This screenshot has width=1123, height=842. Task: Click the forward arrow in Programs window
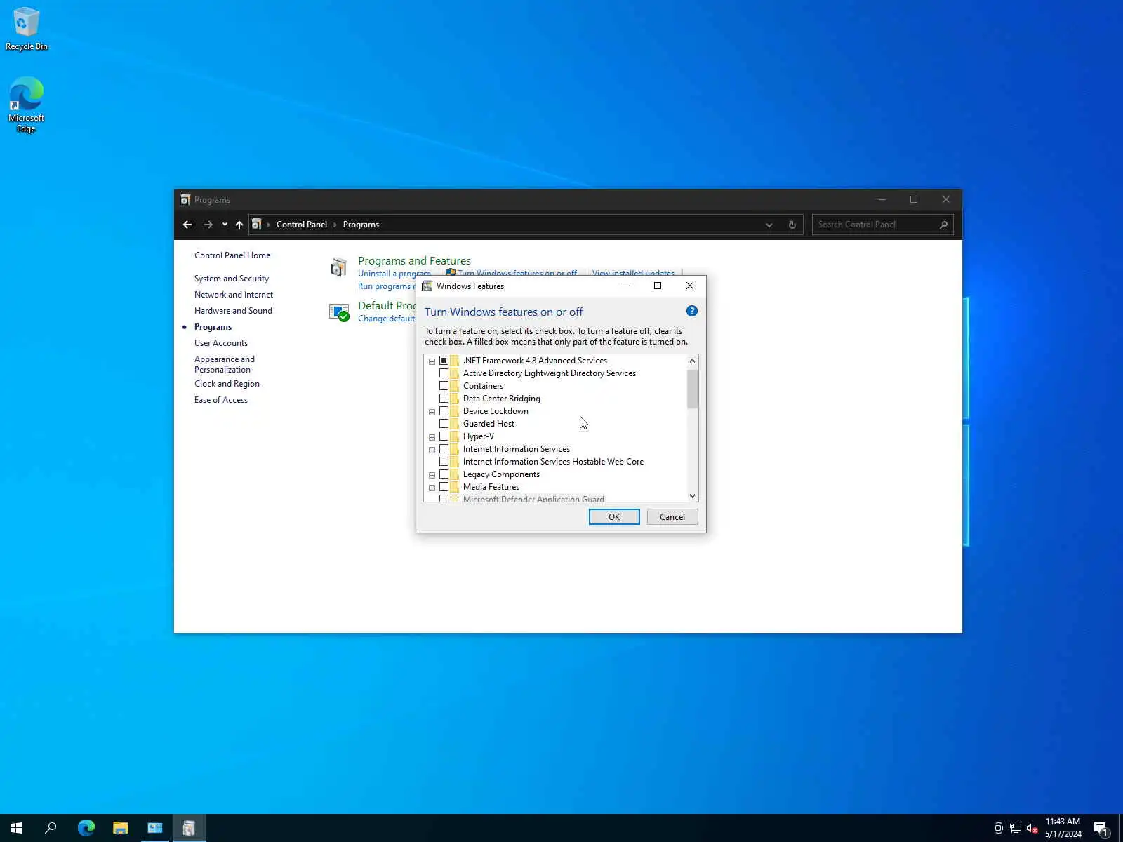208,225
